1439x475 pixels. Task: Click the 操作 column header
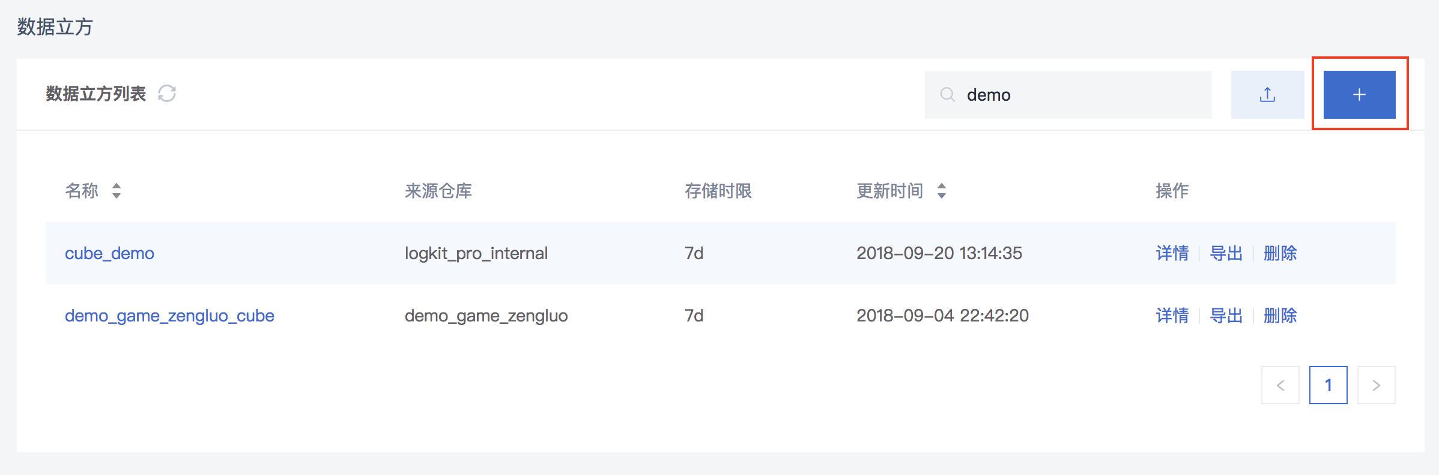pyautogui.click(x=1172, y=191)
